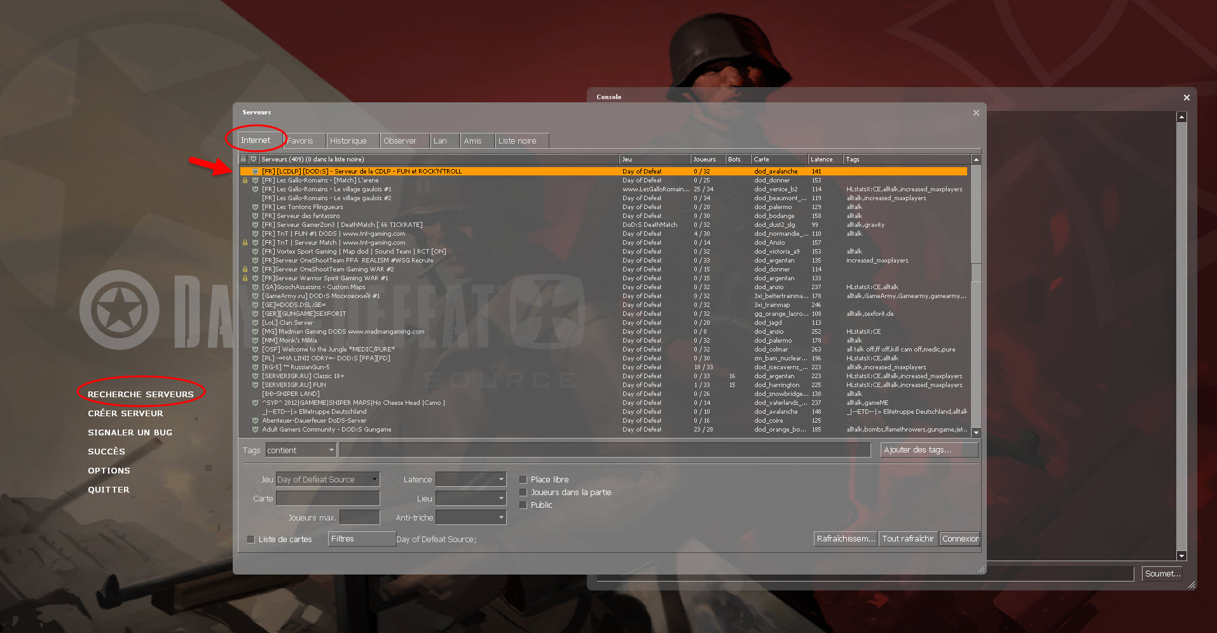Click the VAC shield column header icon
Image resolution: width=1217 pixels, height=633 pixels.
tap(253, 159)
